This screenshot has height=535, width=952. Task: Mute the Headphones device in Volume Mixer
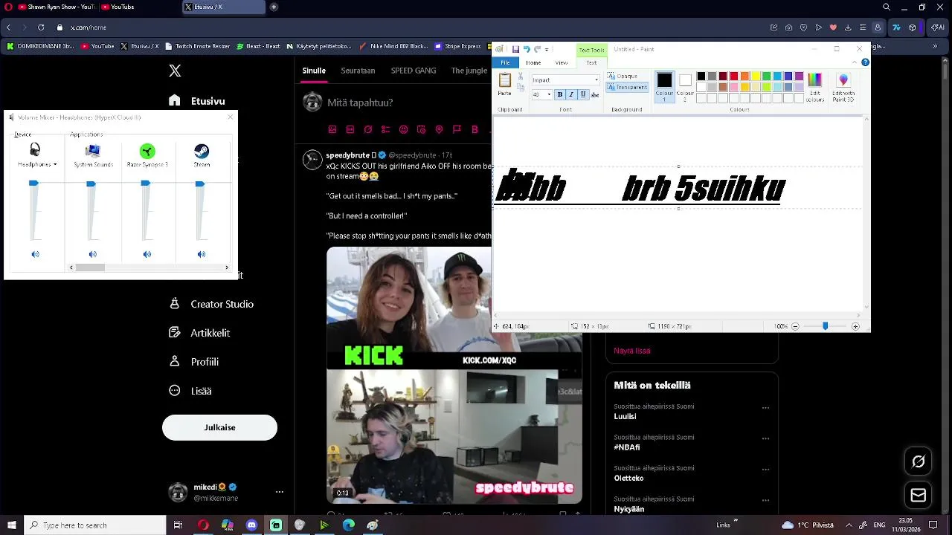(35, 255)
